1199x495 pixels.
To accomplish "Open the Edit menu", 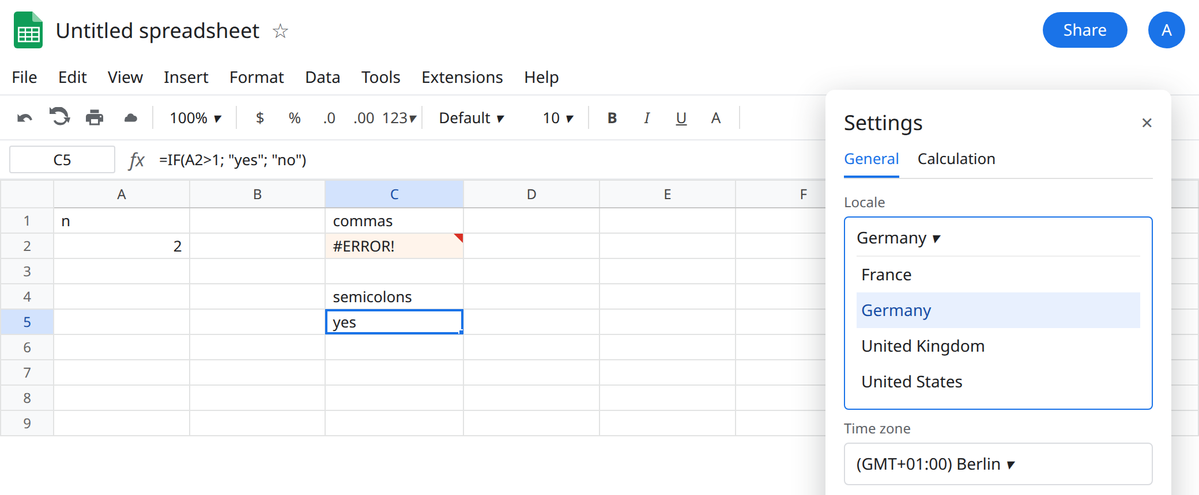I will [x=72, y=77].
